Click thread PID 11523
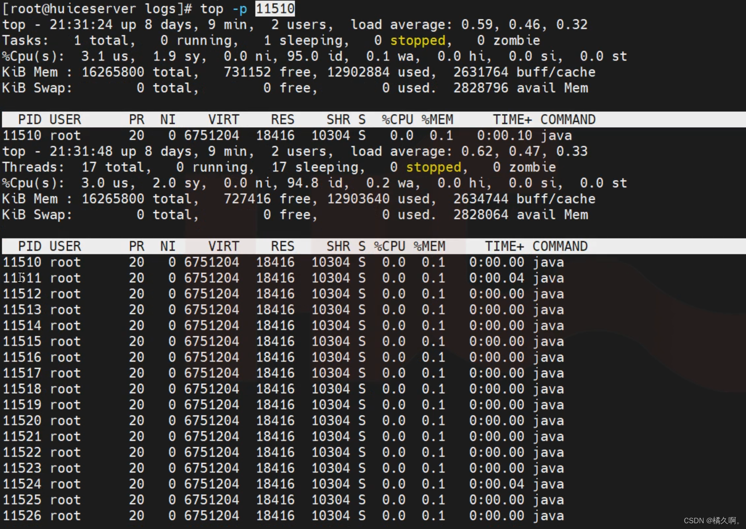Viewport: 746px width, 529px height. click(22, 468)
